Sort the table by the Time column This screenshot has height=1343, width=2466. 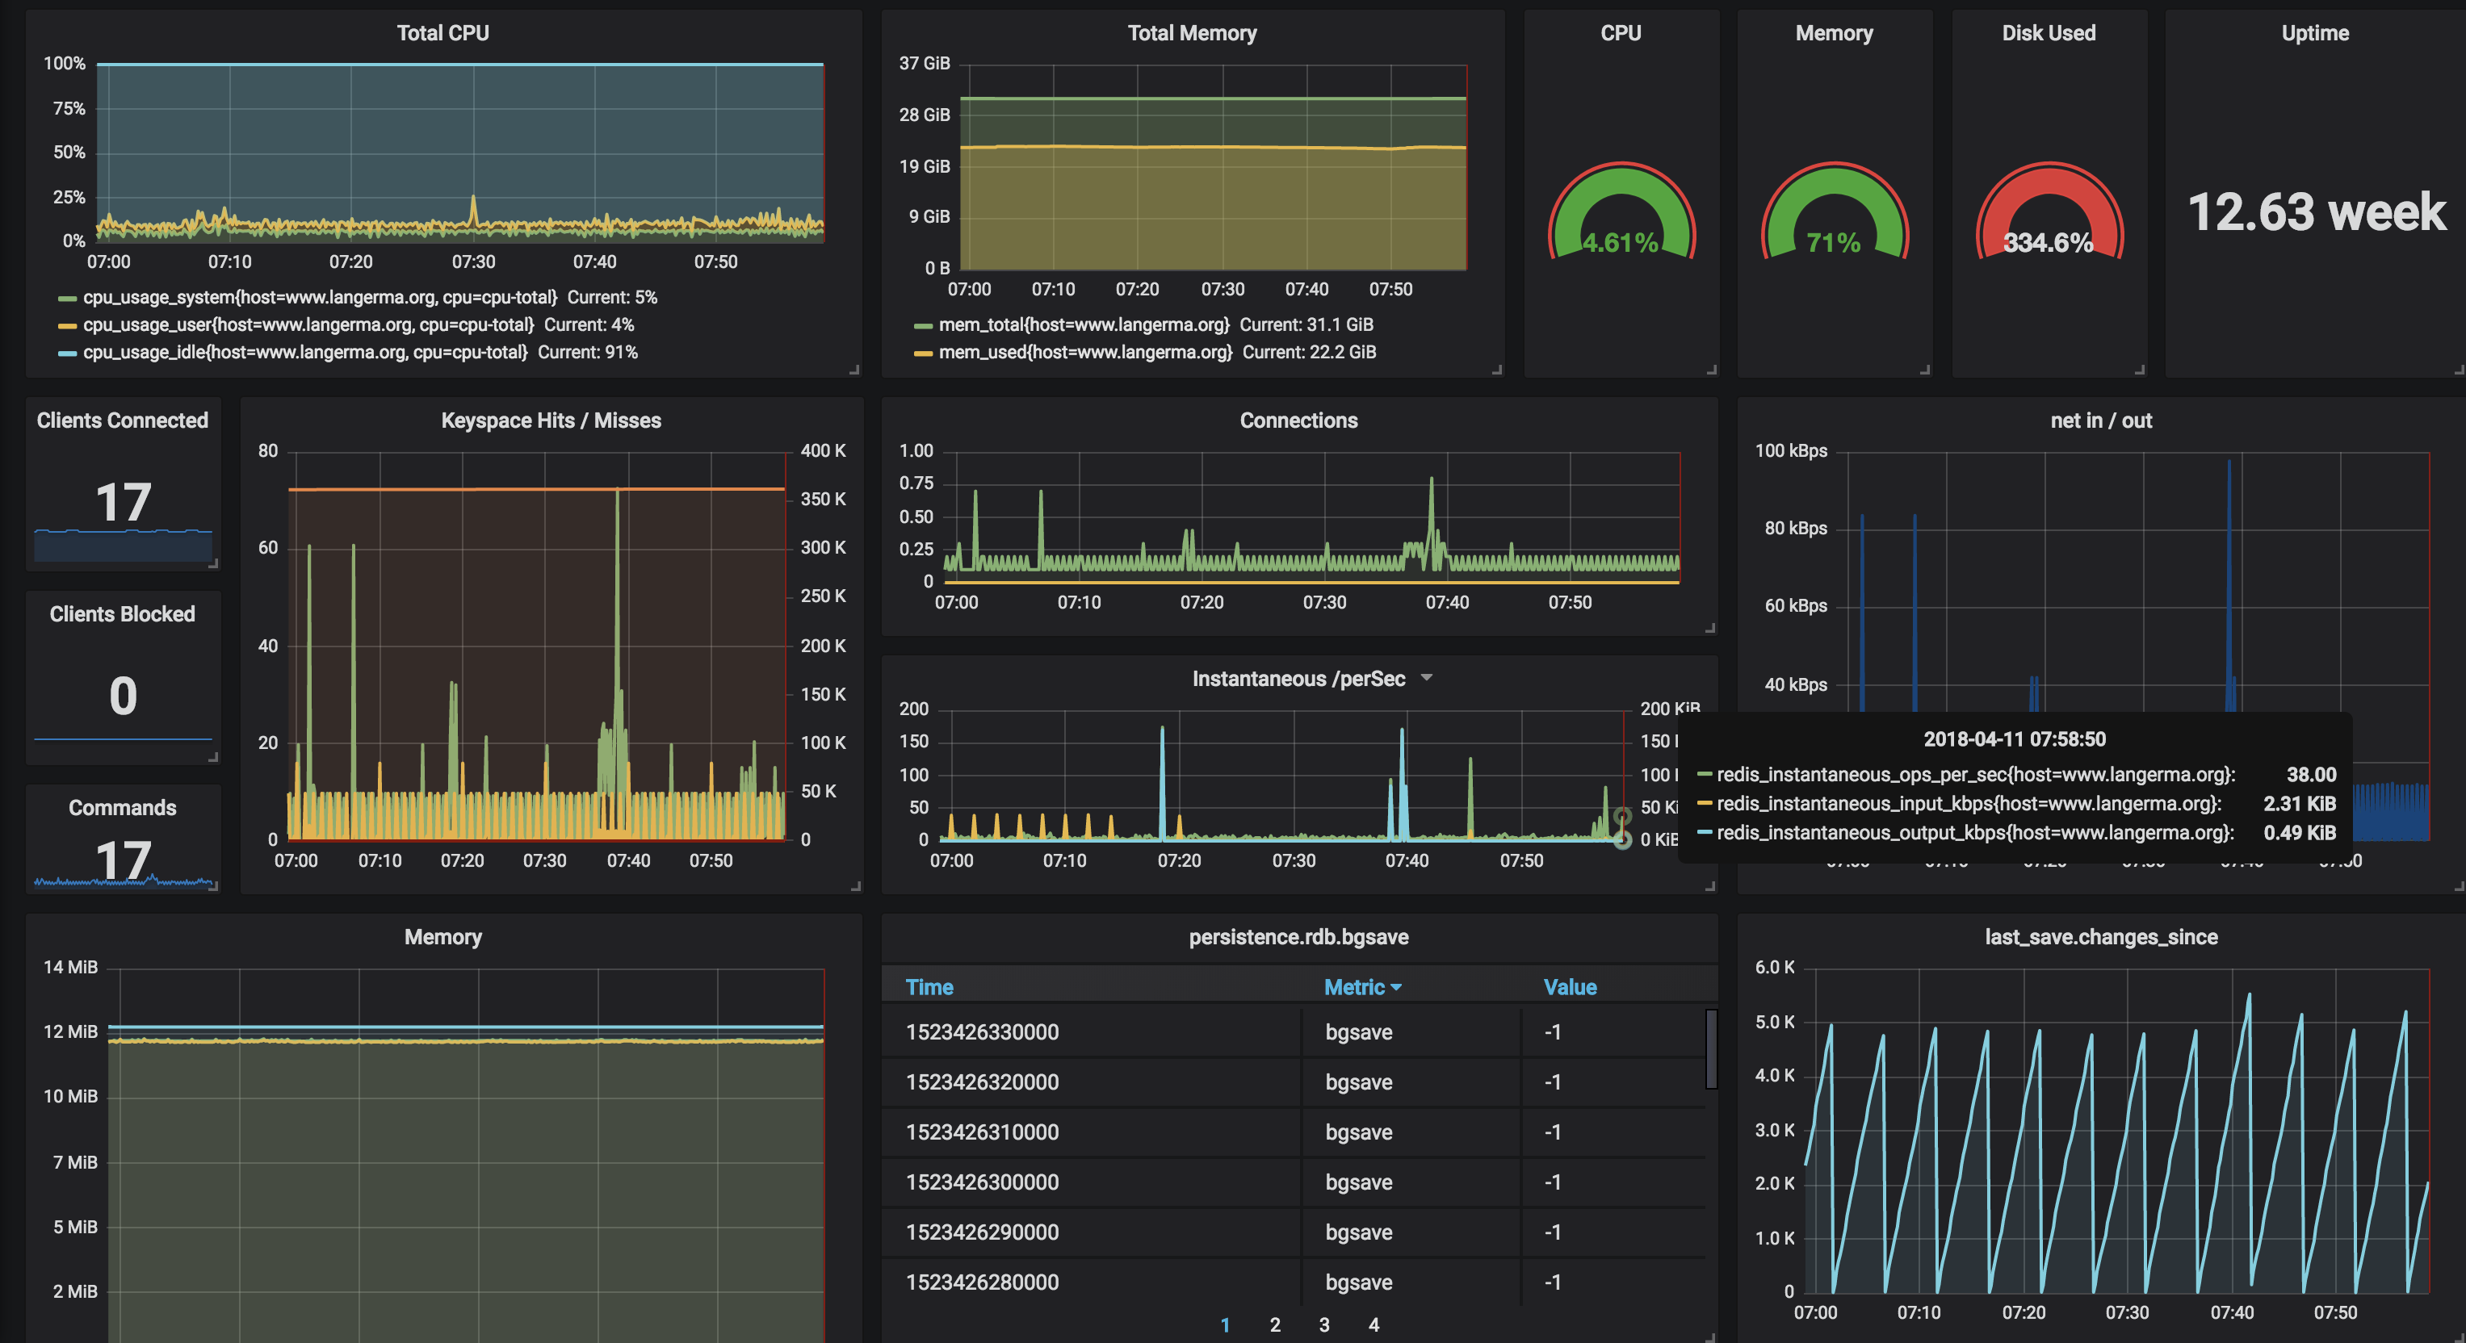pos(929,987)
